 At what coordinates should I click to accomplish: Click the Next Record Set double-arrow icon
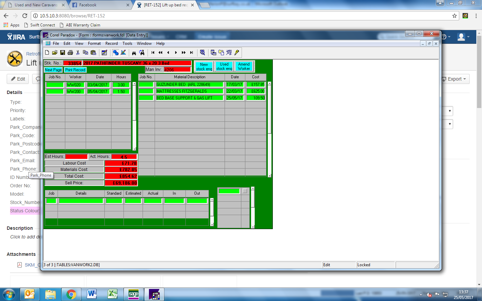pos(184,53)
